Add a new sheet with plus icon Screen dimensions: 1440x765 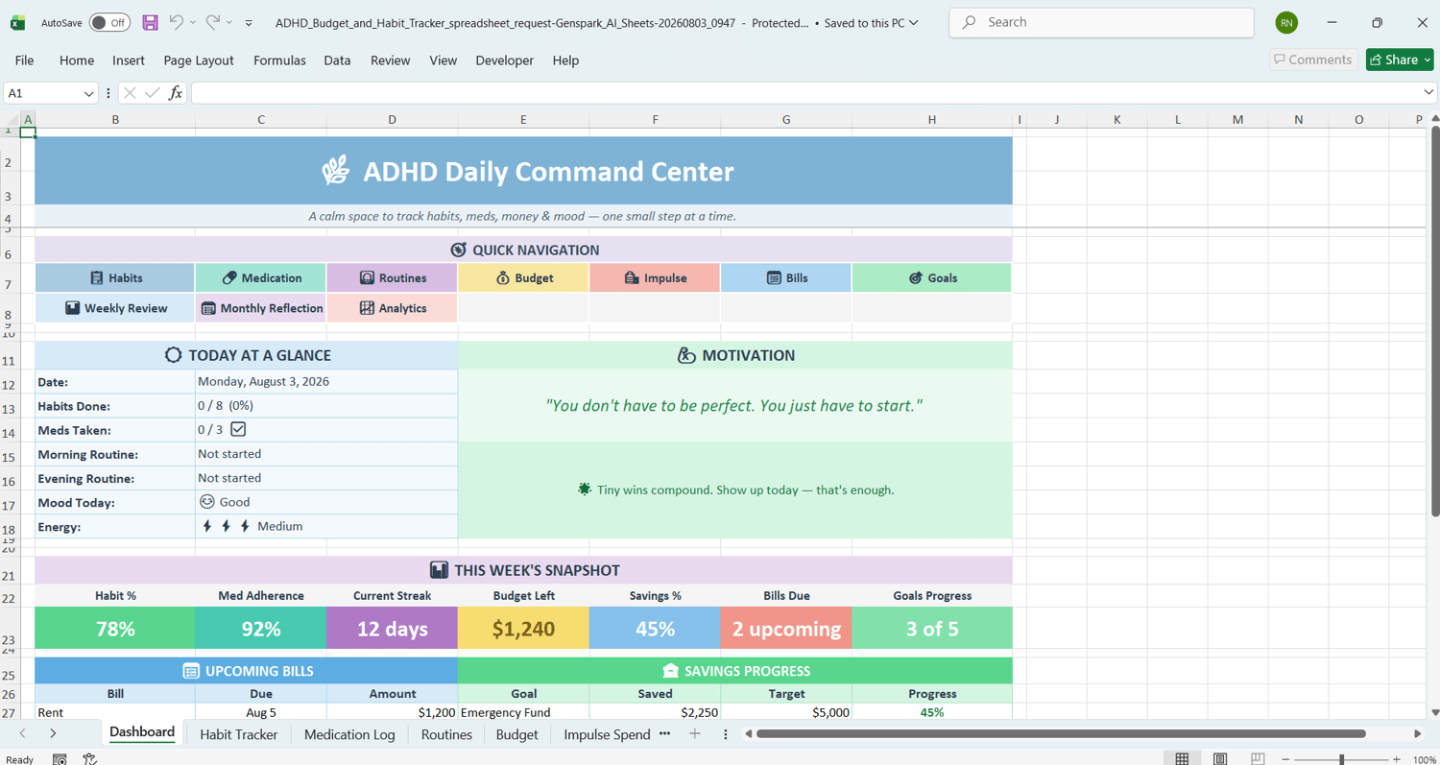(x=695, y=733)
